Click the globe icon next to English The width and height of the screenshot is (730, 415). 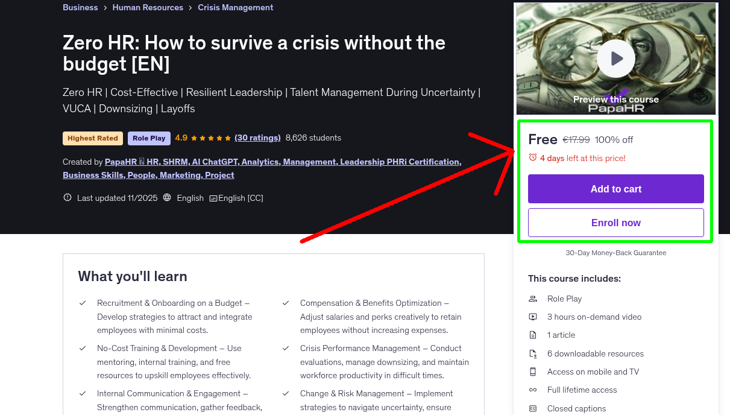[167, 197]
